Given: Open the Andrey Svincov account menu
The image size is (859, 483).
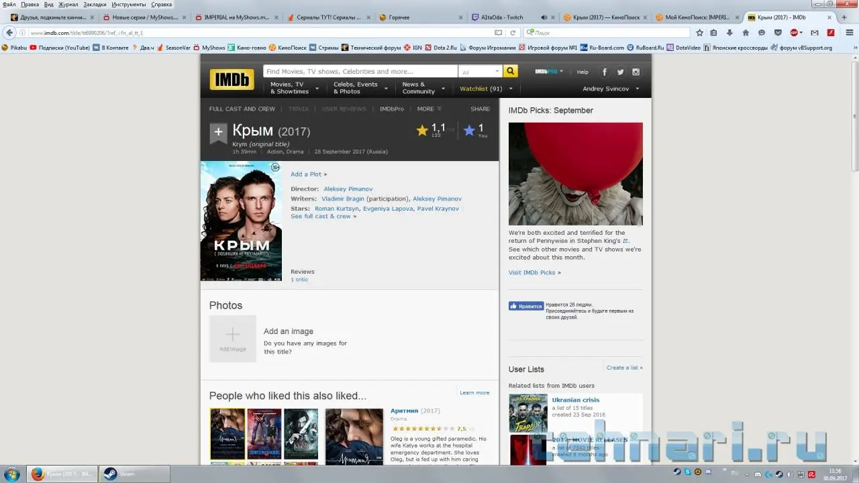Looking at the screenshot, I should [611, 89].
